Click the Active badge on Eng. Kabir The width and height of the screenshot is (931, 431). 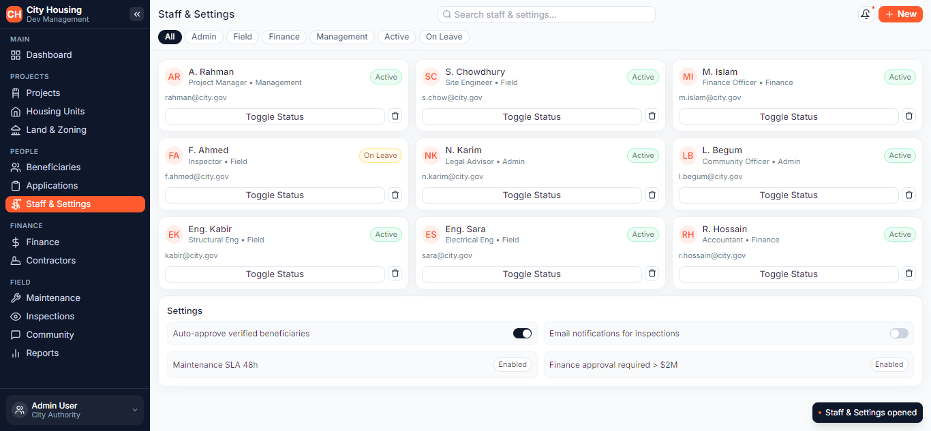pos(386,235)
